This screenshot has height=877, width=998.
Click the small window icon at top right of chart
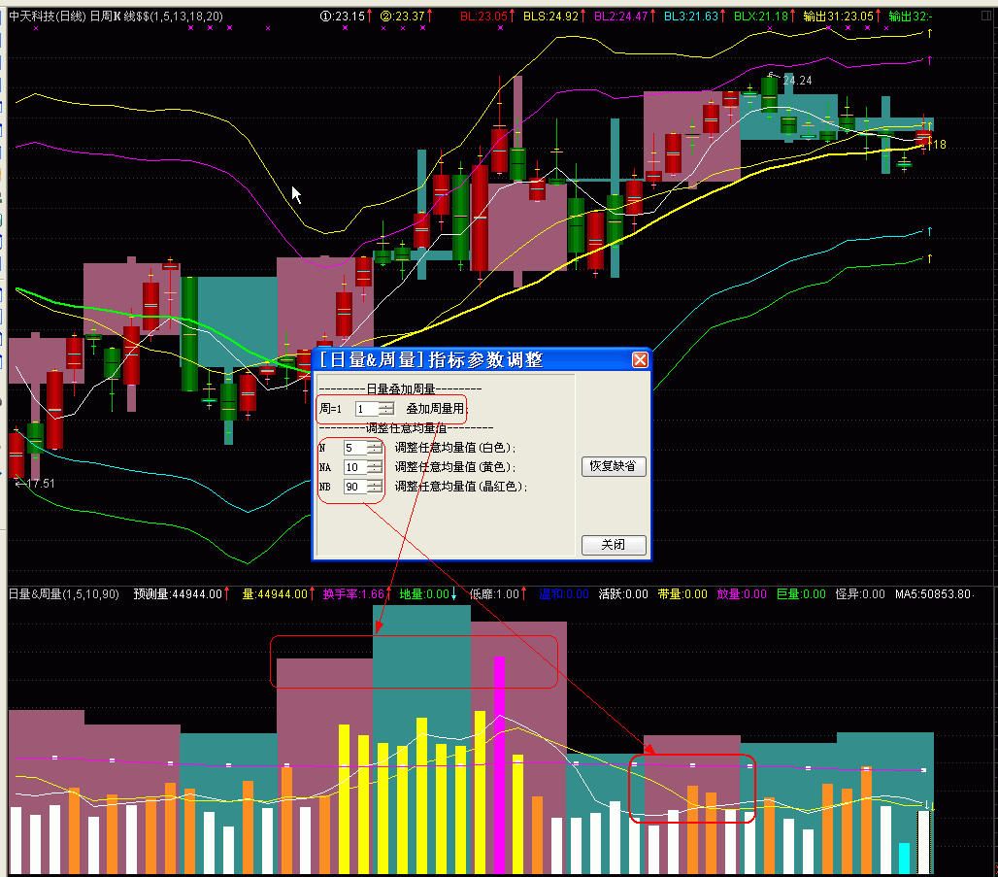[x=986, y=16]
